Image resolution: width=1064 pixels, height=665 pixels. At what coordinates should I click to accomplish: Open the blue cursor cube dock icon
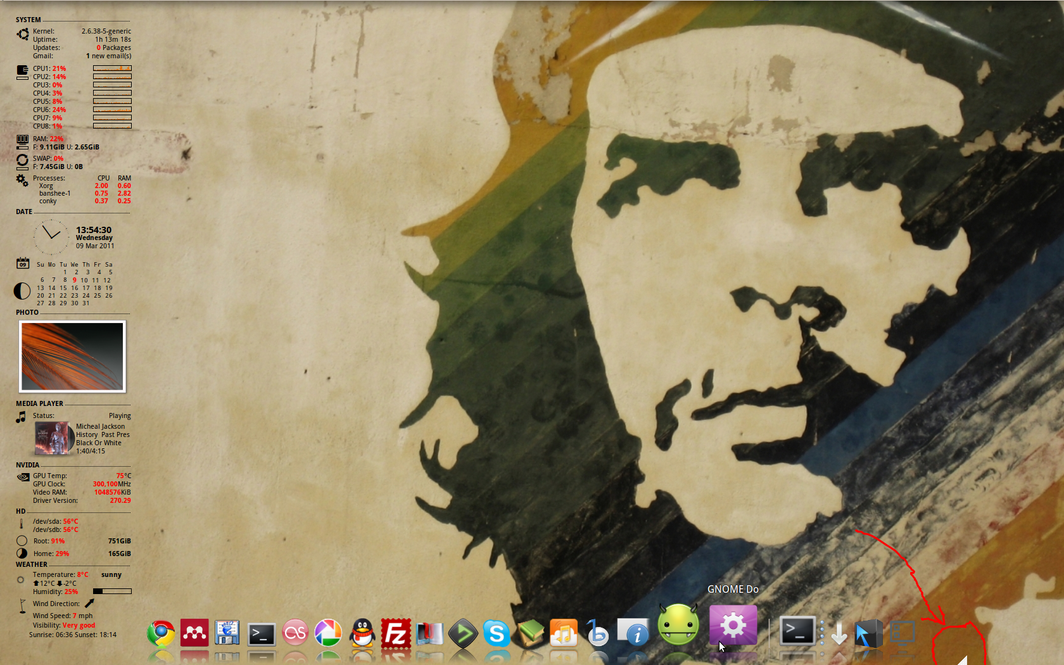[868, 633]
